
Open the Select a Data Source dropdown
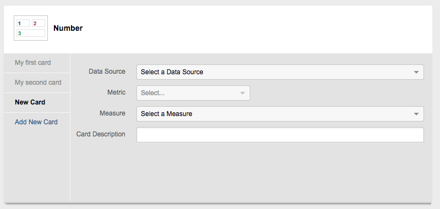pos(280,72)
